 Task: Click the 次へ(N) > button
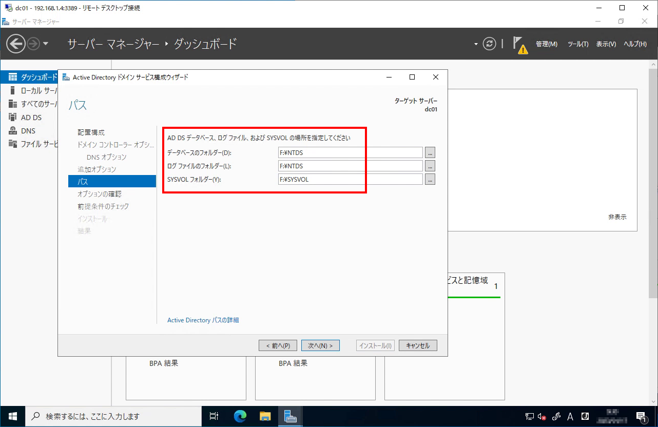point(320,345)
